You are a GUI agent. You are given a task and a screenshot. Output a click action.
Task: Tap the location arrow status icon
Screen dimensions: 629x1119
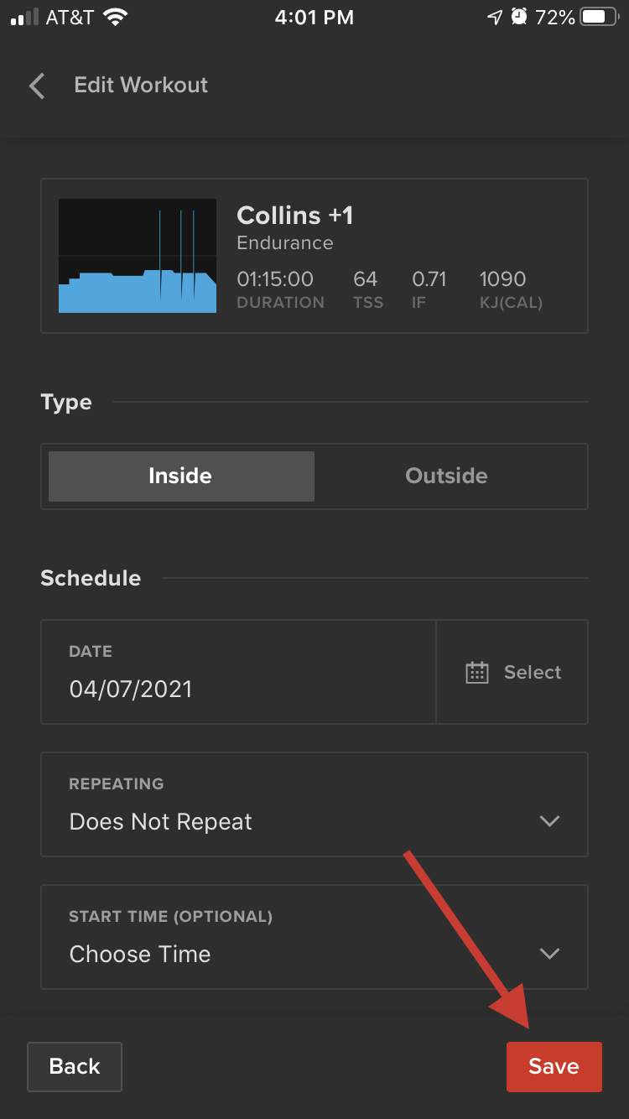(x=495, y=18)
